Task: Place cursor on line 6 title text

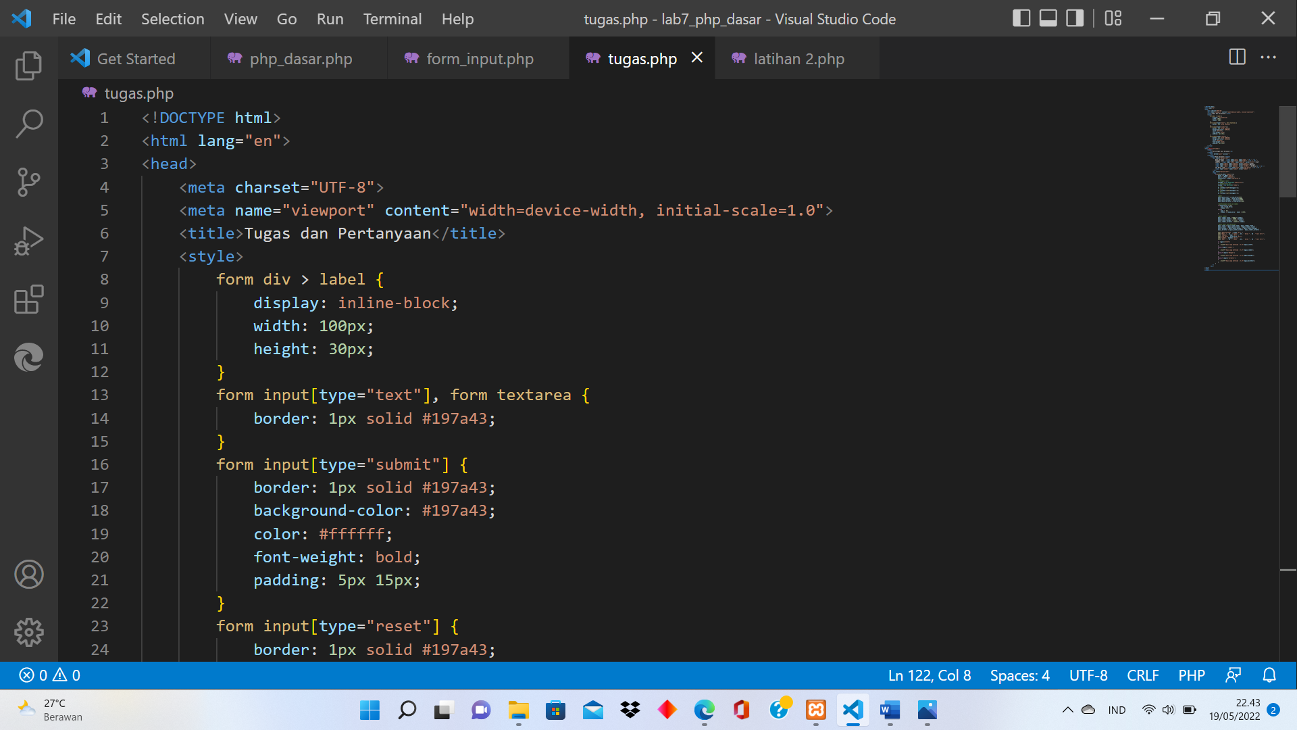Action: click(x=337, y=233)
